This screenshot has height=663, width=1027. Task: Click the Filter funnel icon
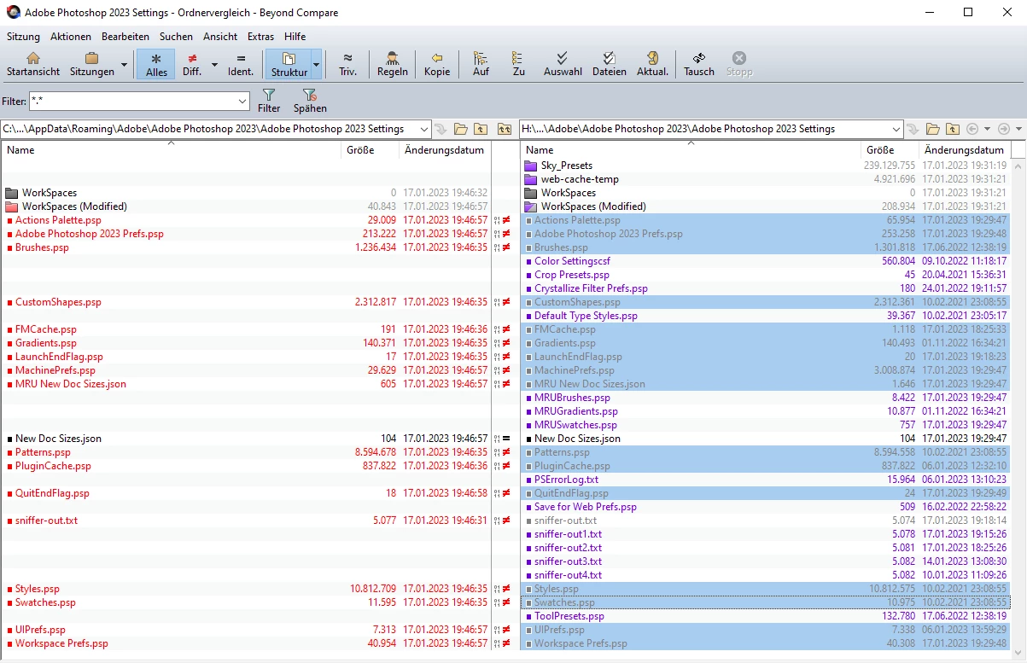click(269, 95)
